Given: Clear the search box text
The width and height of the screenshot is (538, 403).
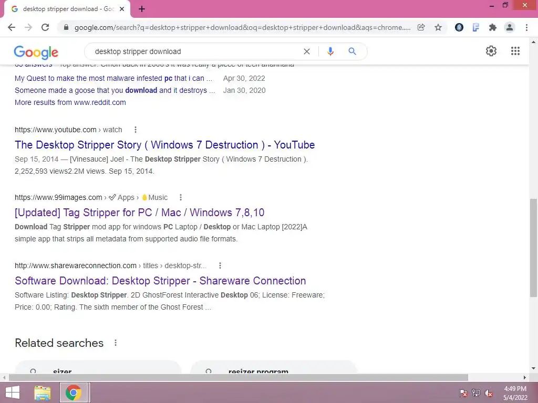Looking at the screenshot, I should (307, 51).
